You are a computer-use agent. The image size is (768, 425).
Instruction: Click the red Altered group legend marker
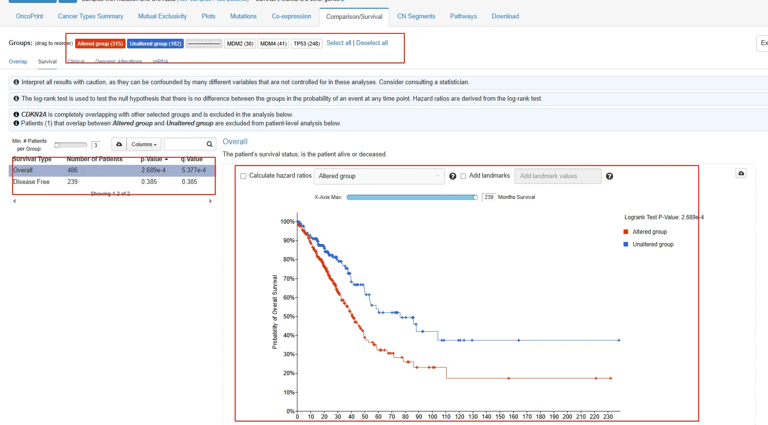(626, 232)
